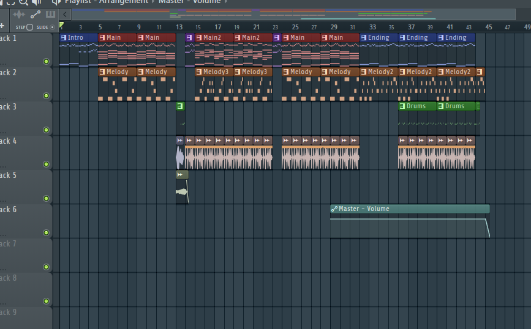Image resolution: width=531 pixels, height=329 pixels.
Task: Click the audio icon on the Track 5 clip
Action: (x=180, y=175)
